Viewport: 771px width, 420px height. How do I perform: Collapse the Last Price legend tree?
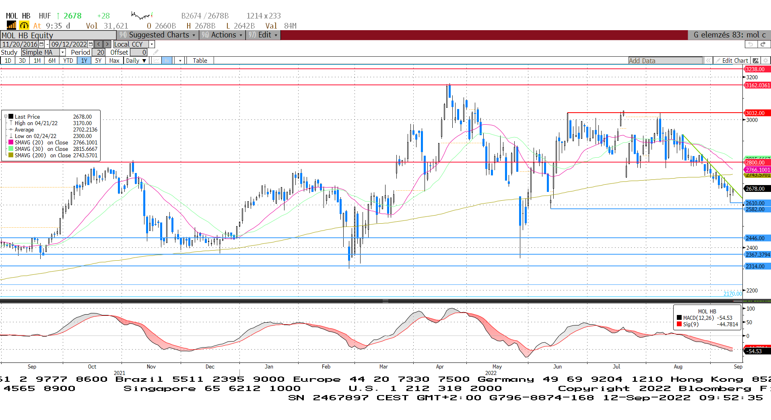coord(6,117)
